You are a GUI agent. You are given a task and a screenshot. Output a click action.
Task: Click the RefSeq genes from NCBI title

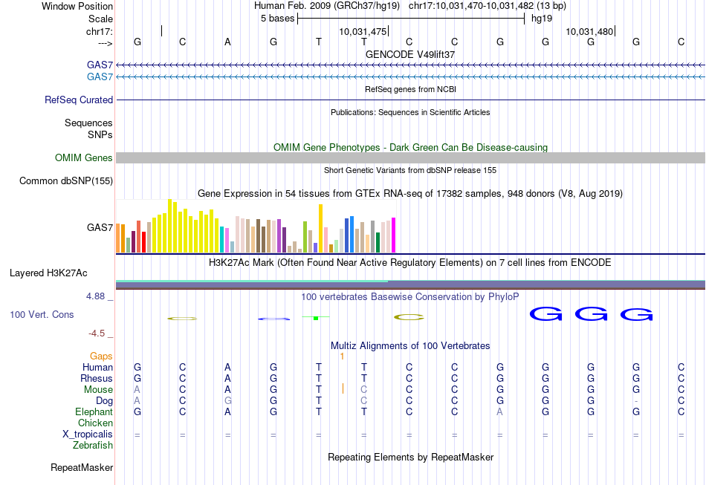411,89
